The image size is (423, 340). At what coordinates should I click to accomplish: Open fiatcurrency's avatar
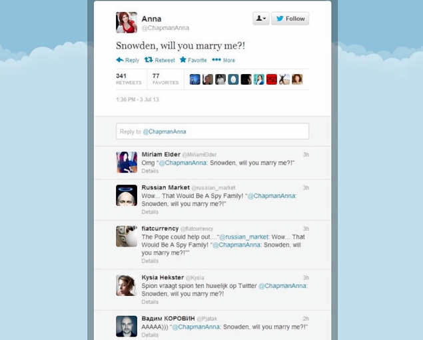point(127,236)
